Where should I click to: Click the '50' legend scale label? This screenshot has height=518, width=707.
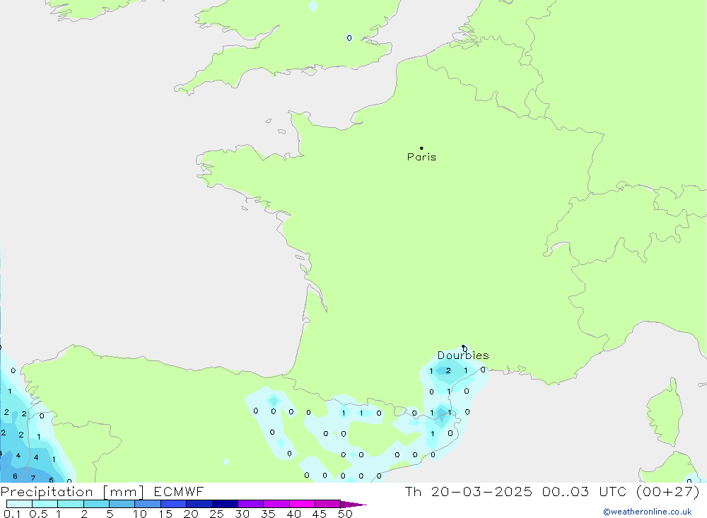coord(345,514)
